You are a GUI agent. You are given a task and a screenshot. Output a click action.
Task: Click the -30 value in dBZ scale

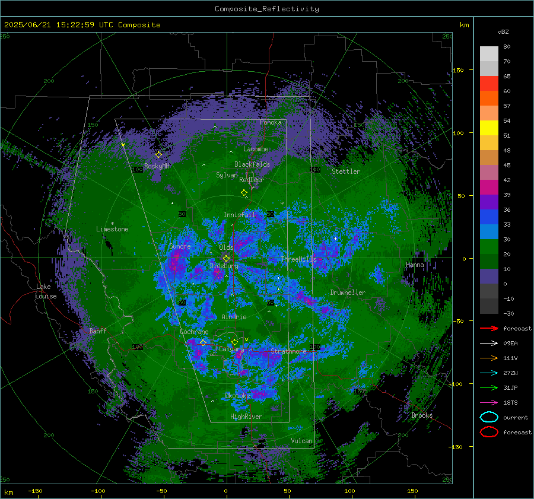(509, 313)
